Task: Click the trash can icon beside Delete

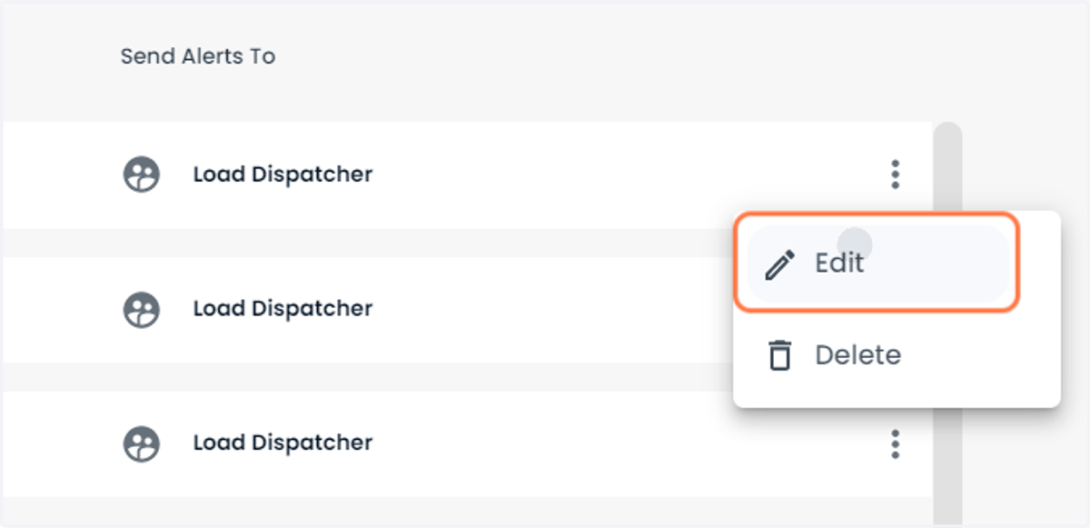Action: (x=779, y=355)
